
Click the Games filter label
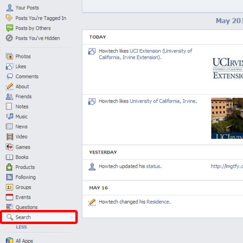pos(23,147)
